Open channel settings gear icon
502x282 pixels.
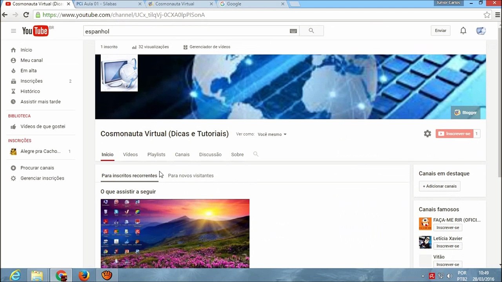(x=427, y=134)
